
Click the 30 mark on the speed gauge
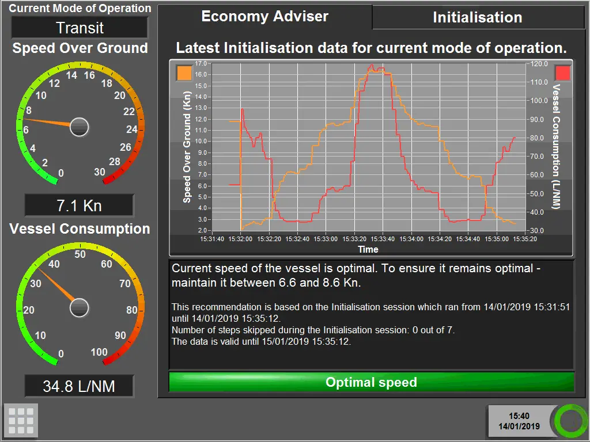[x=100, y=172]
